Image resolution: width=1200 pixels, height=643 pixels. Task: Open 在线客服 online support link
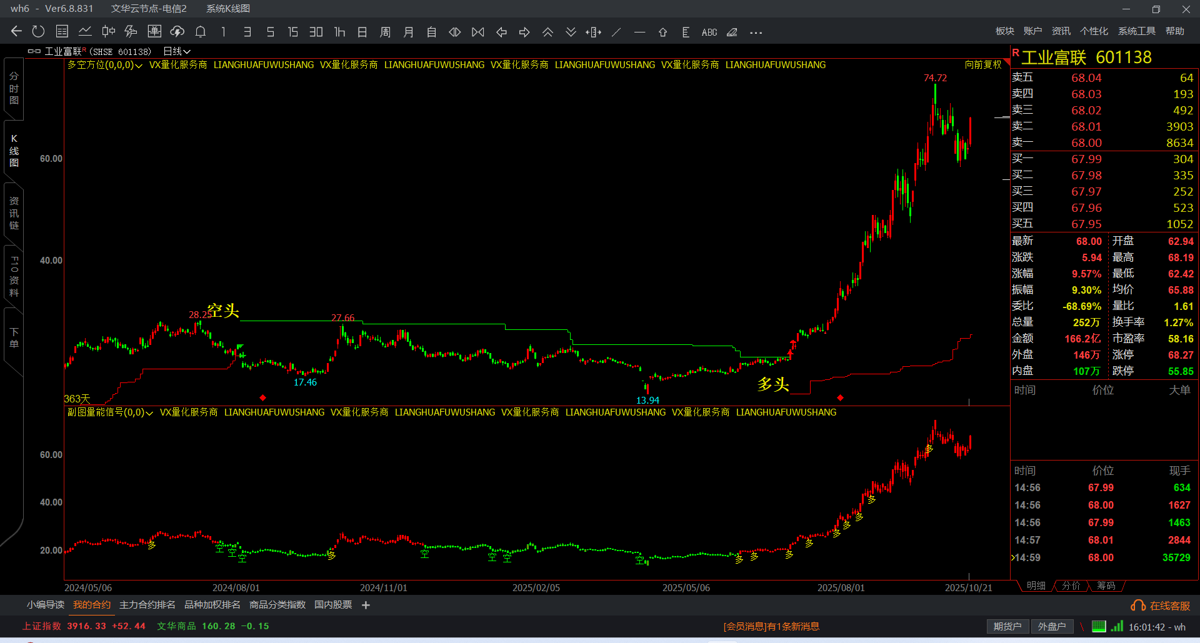pos(1161,606)
